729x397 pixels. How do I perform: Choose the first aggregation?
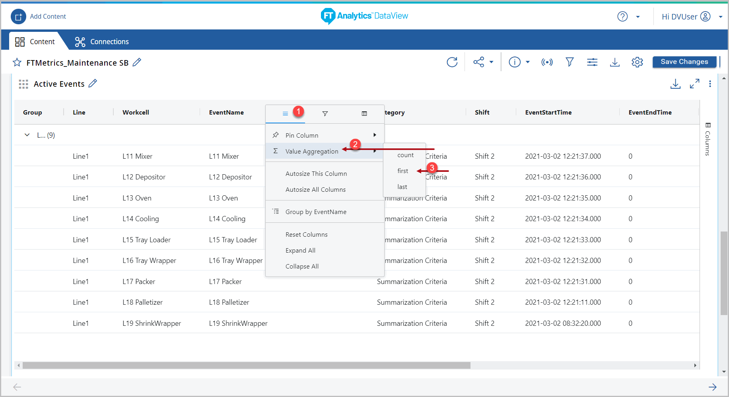click(x=404, y=171)
